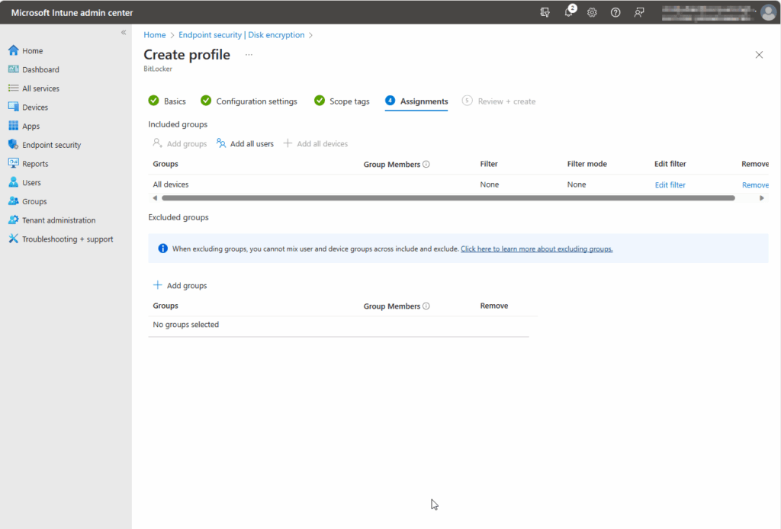The height and width of the screenshot is (529, 781).
Task: Open the Notifications bell icon
Action: (x=568, y=12)
